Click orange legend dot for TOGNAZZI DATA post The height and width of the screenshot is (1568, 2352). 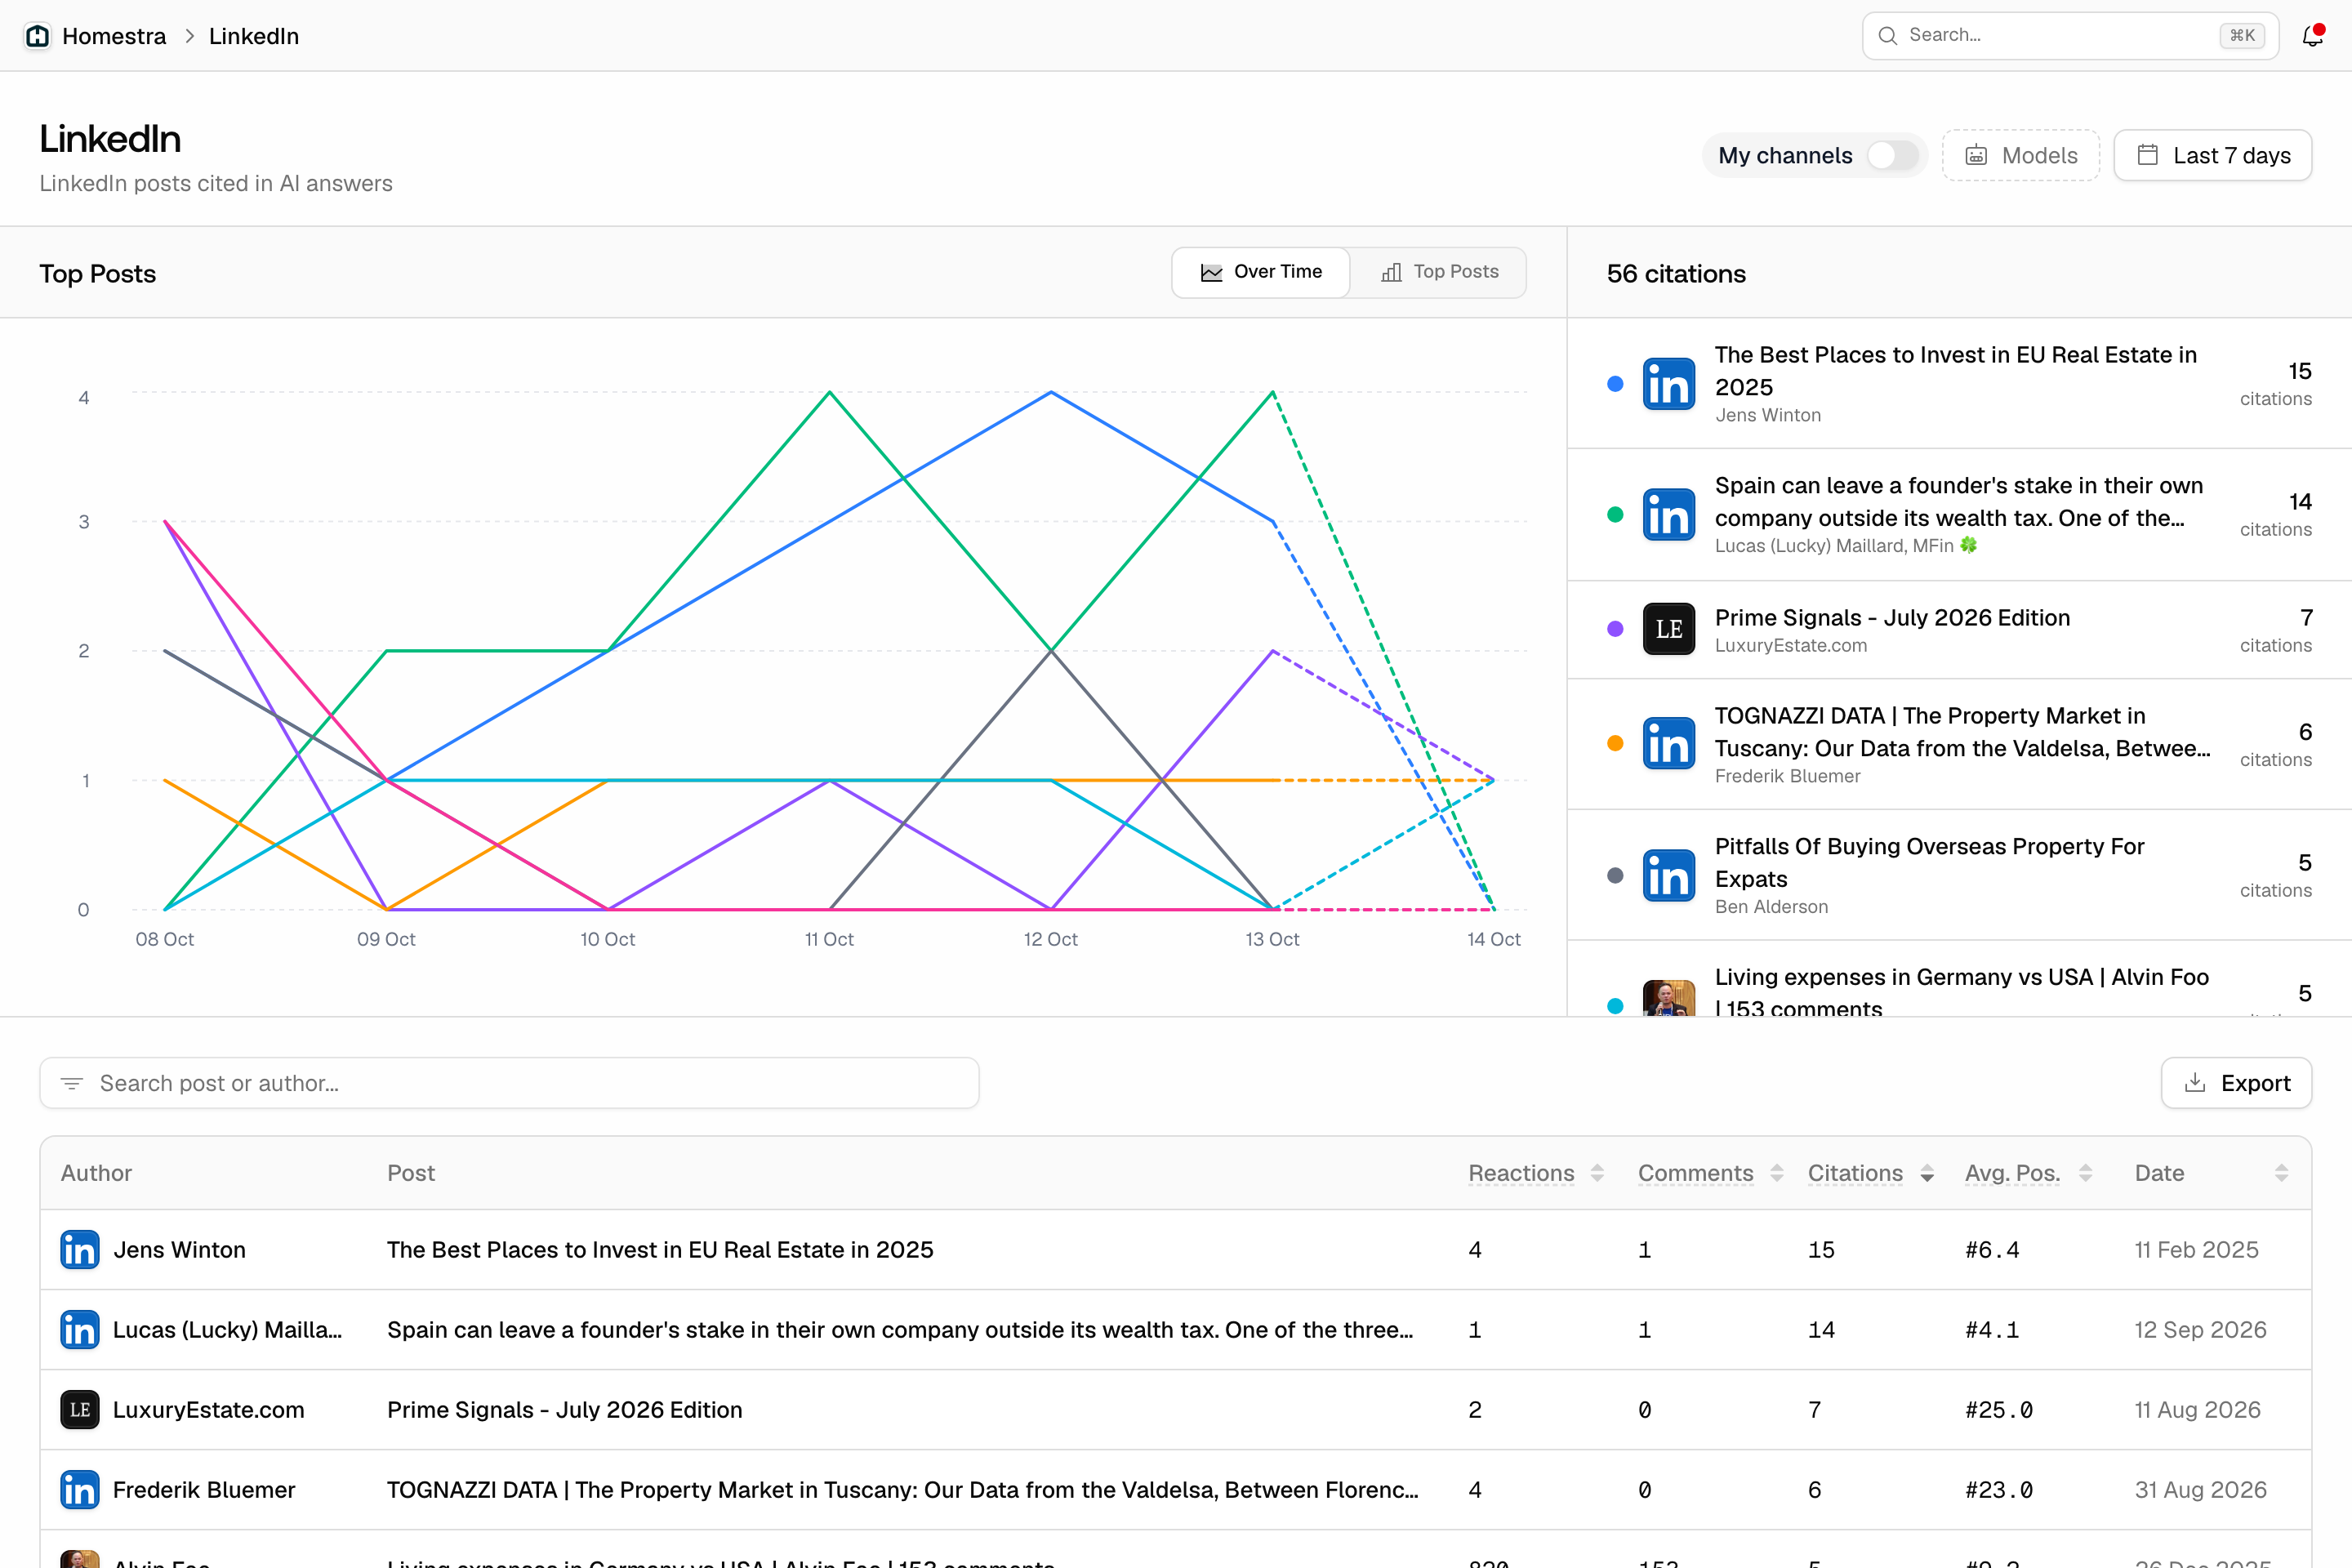(x=1615, y=743)
